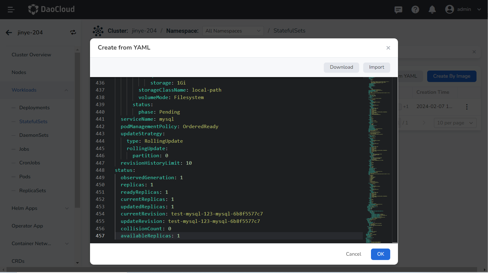Click the Download button

(x=341, y=67)
